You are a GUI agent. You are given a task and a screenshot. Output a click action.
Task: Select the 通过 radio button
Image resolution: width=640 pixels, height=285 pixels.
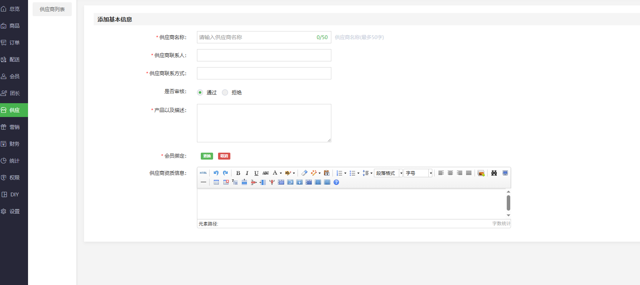coord(200,92)
